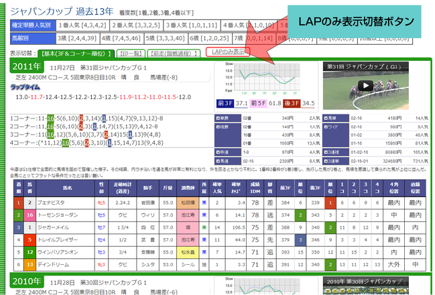The image size is (435, 295).
Task: Click the 1番人気 [4,3,4,2] cell
Action: point(82,25)
